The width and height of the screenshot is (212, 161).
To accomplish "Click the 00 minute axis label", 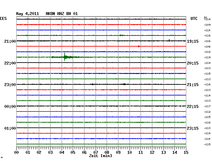I will (17, 153).
